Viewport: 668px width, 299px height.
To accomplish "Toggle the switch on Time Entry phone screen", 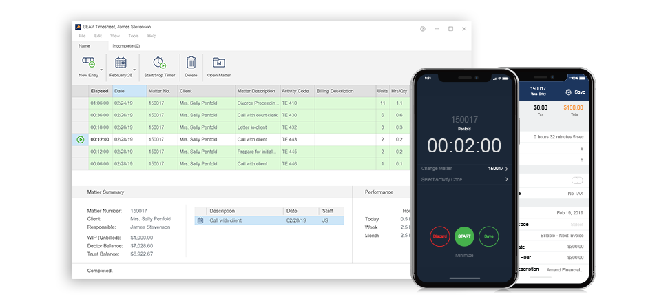I will pos(577,181).
